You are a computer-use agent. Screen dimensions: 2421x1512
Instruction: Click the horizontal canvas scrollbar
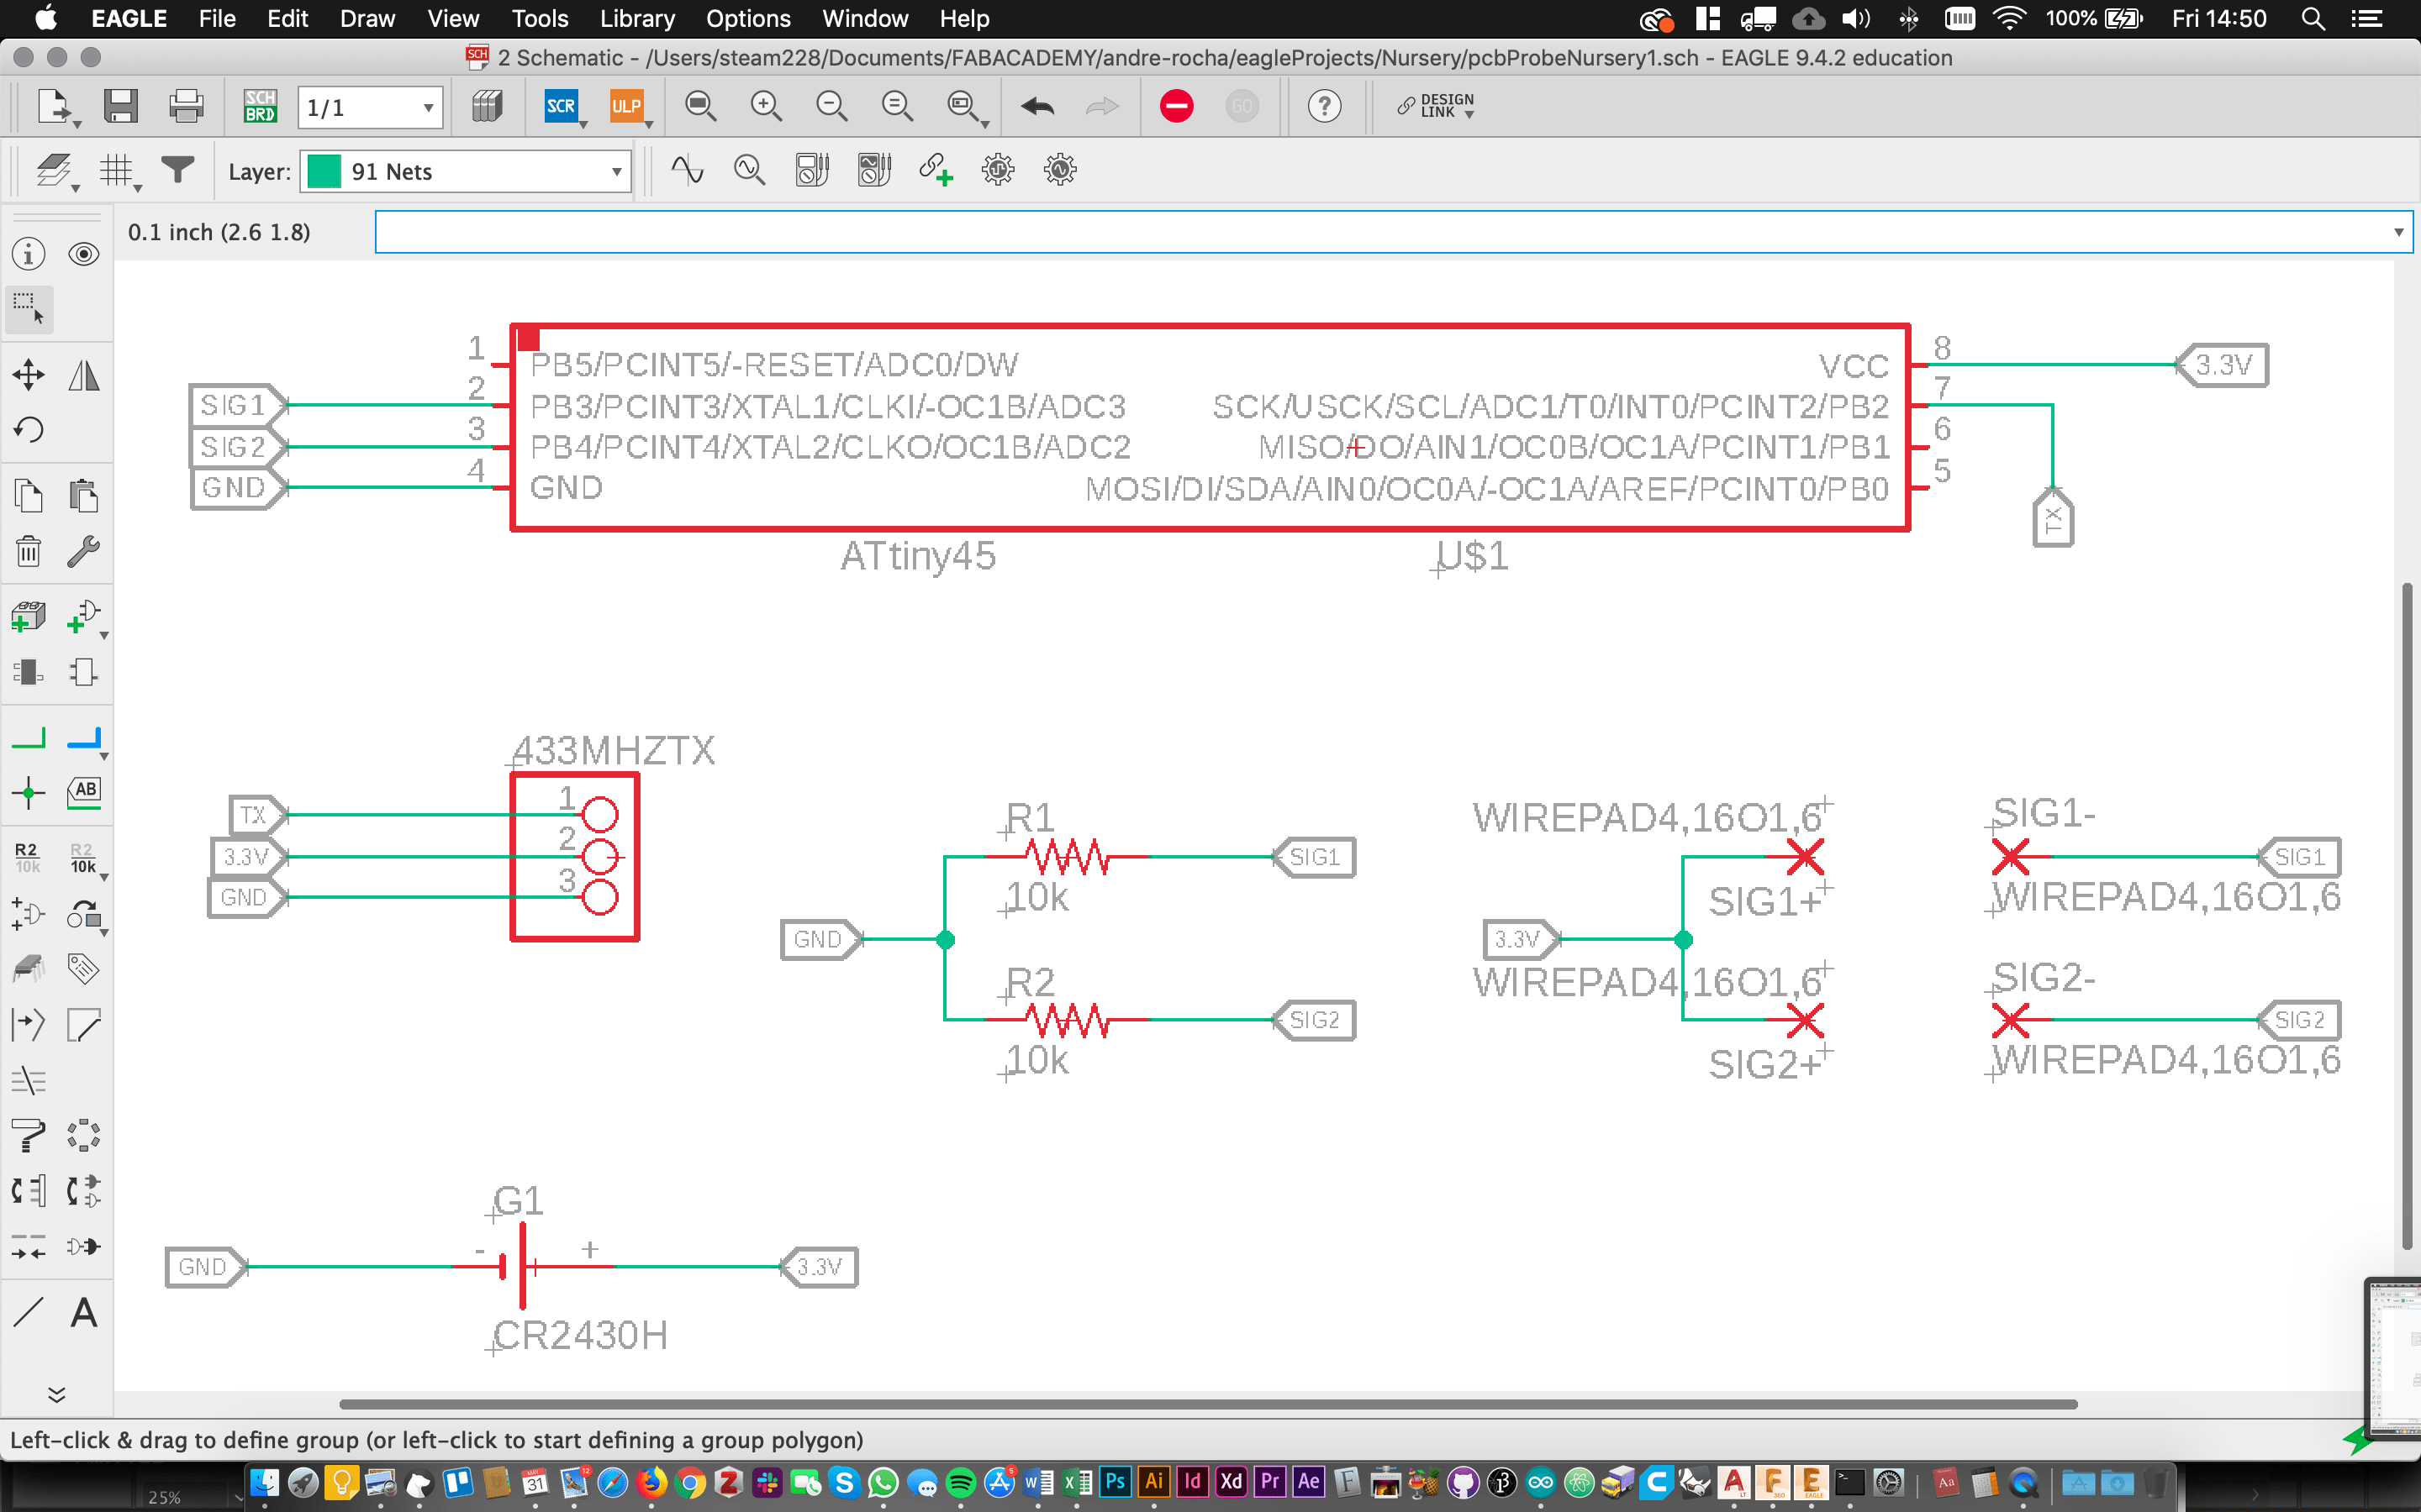(1207, 1404)
